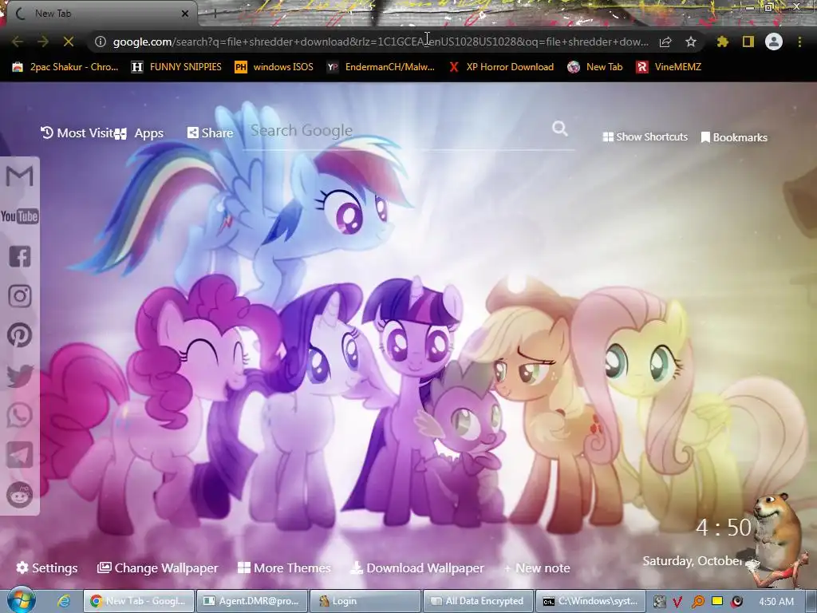The width and height of the screenshot is (817, 613).
Task: Click the red V tray icon
Action: click(x=677, y=602)
